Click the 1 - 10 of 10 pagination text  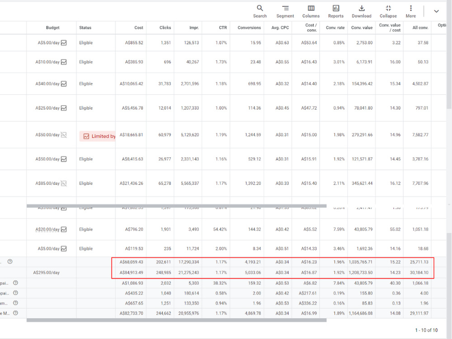tap(426, 330)
